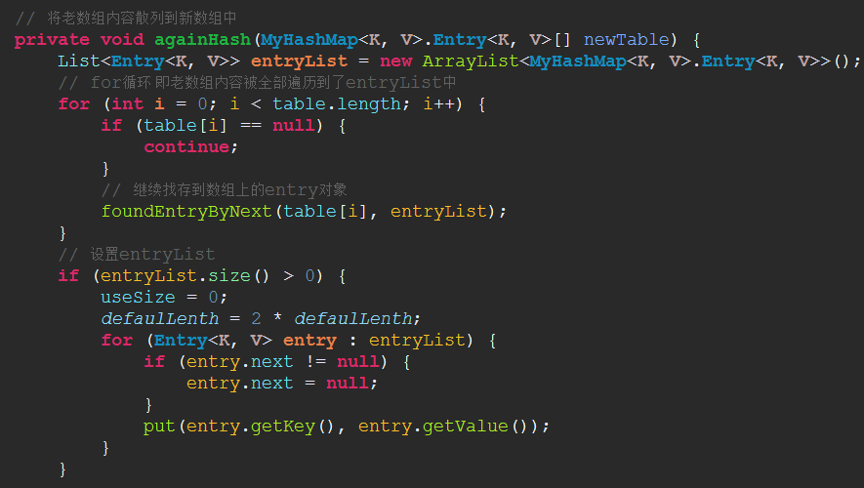
Task: Click the ArrayList constructor text
Action: (471, 61)
